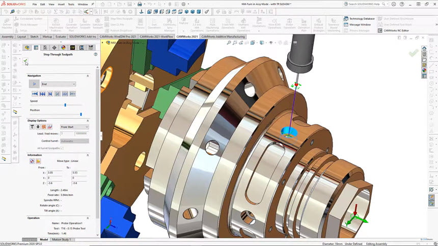Collapse the Operation section
The width and height of the screenshot is (438, 246).
point(88,218)
